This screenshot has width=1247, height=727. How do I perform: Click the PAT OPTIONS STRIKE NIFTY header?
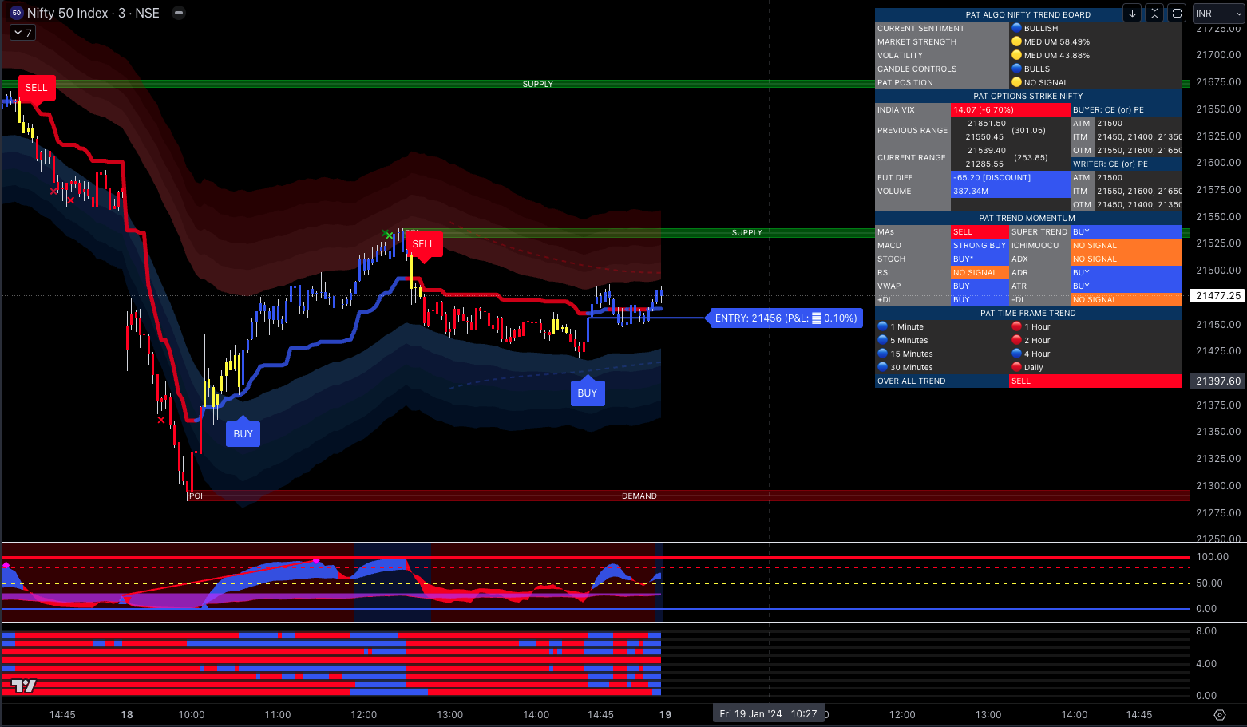(1027, 96)
